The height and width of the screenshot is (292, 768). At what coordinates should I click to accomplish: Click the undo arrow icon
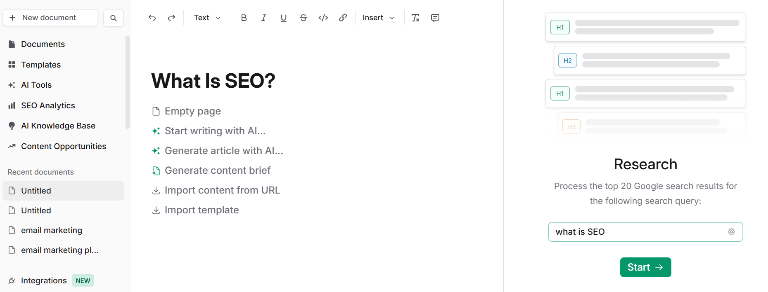(x=152, y=18)
